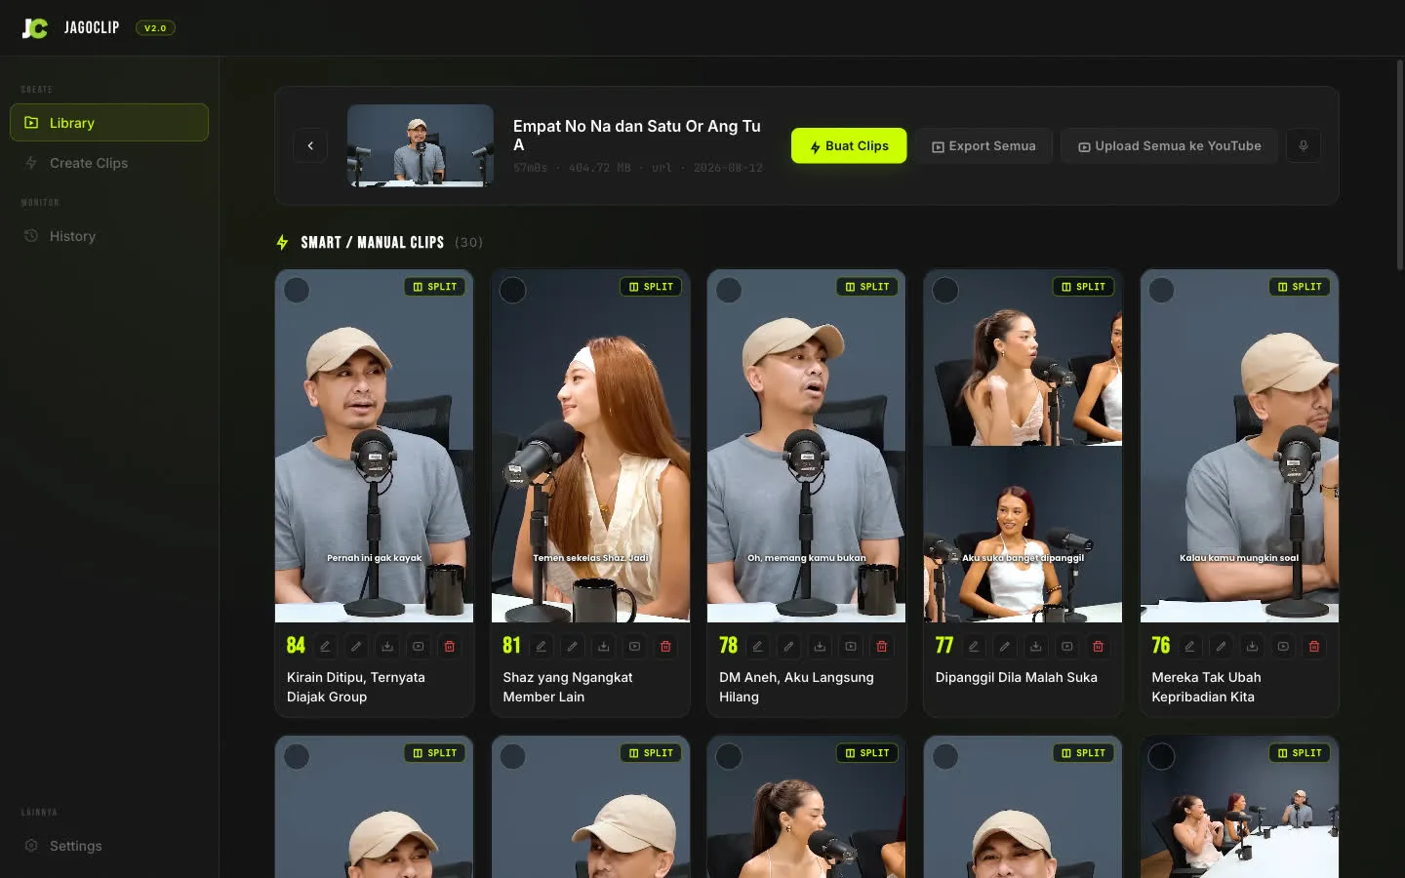
Task: Preview the Mereka Tak Ubah clip thumbnail
Action: pyautogui.click(x=1239, y=446)
